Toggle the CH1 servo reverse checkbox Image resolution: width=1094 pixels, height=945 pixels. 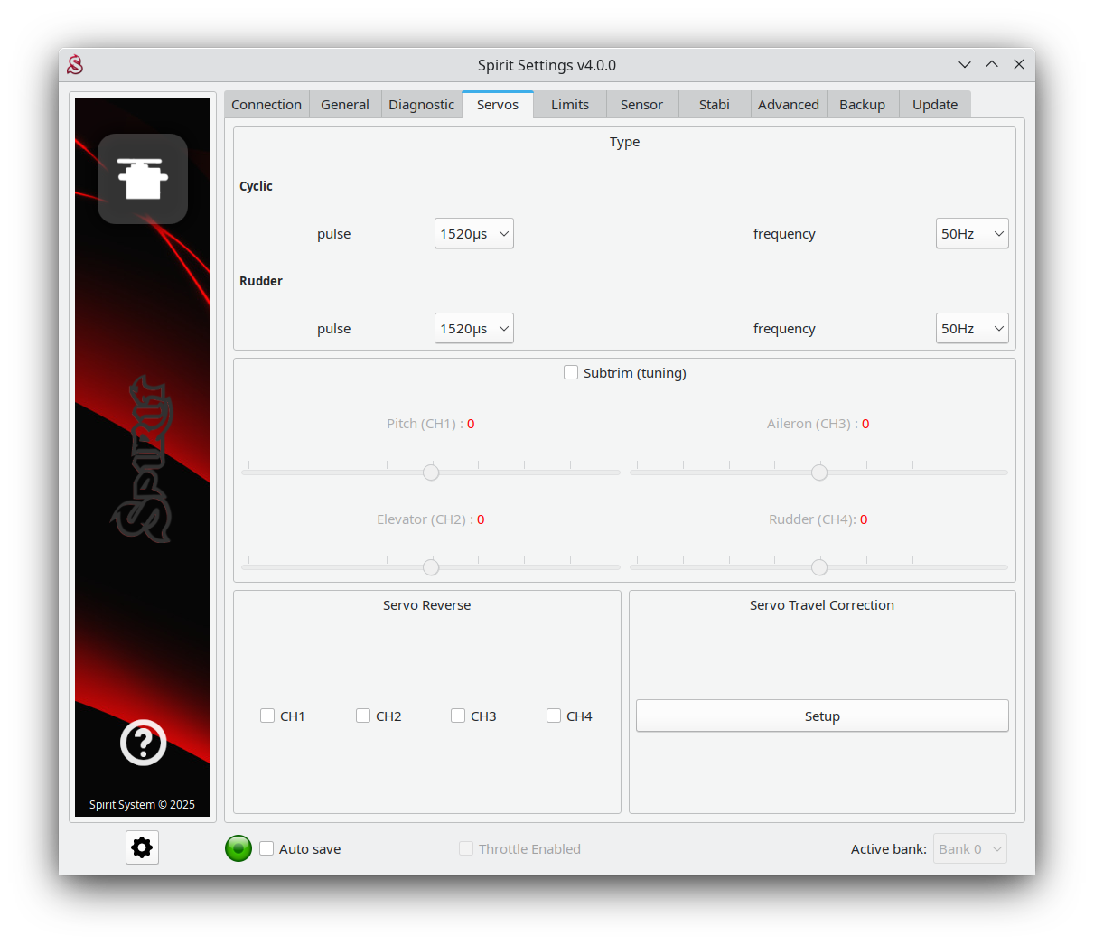tap(267, 716)
